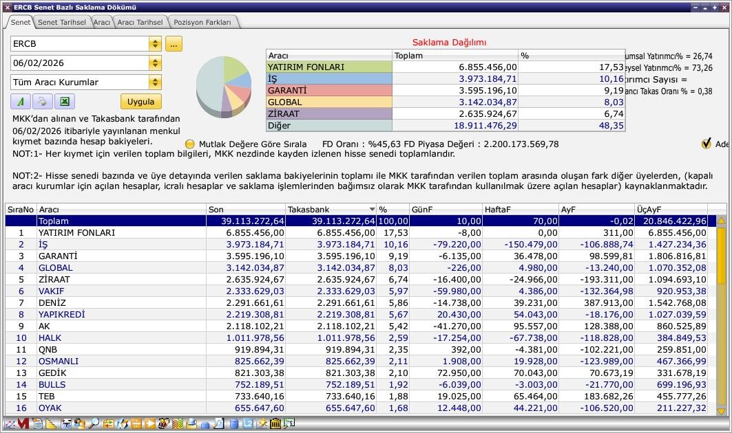Export the table with the Excel icon

tap(63, 102)
